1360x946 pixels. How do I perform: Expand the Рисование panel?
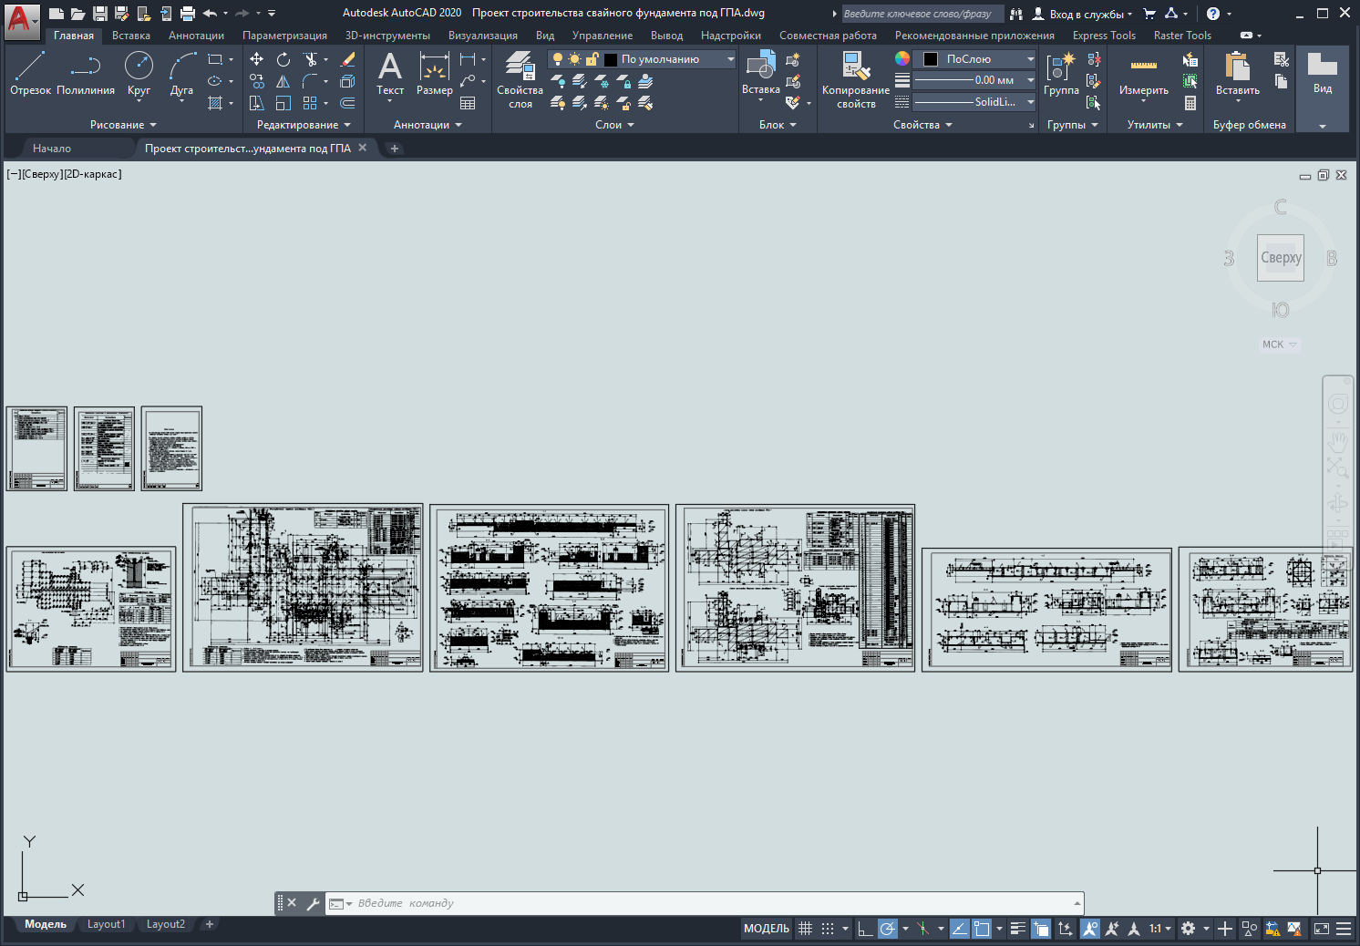pos(123,125)
